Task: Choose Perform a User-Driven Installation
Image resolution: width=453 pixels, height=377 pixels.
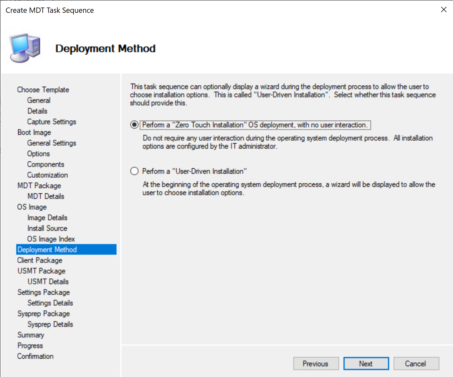Action: (134, 171)
